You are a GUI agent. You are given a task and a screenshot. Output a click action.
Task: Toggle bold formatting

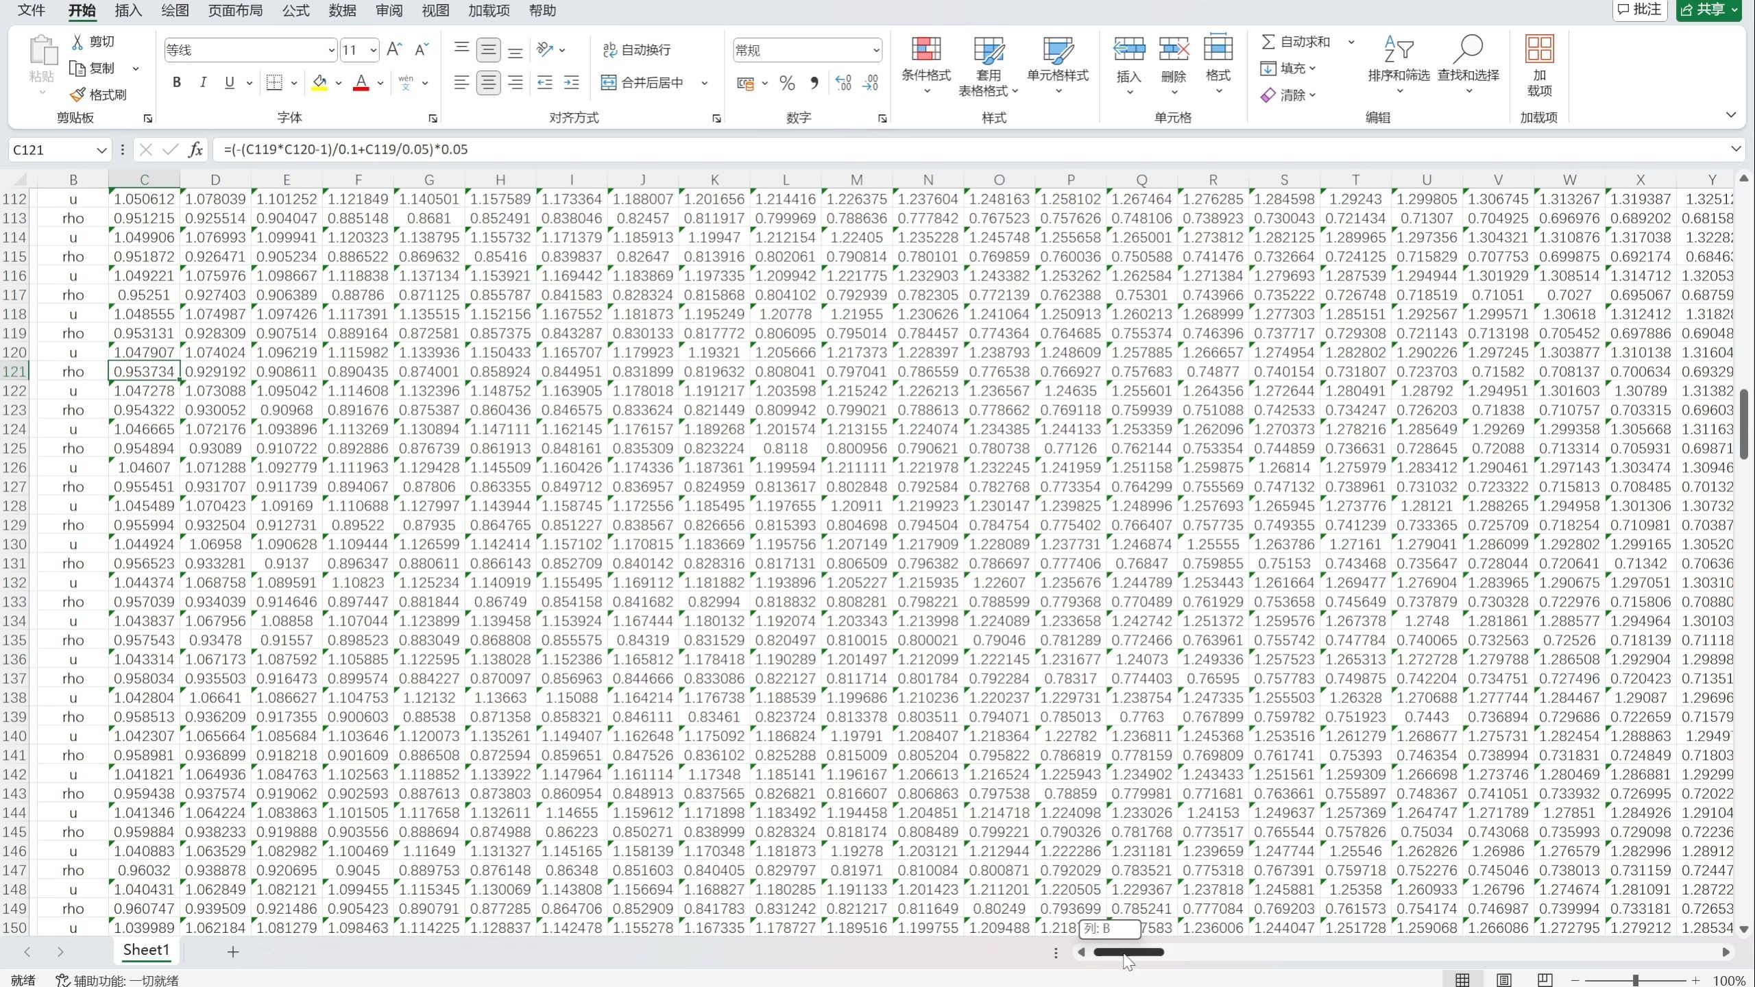click(x=177, y=83)
